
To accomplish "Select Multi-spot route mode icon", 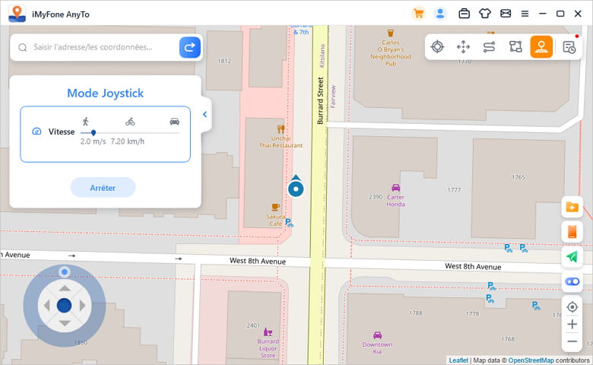I will coord(515,47).
